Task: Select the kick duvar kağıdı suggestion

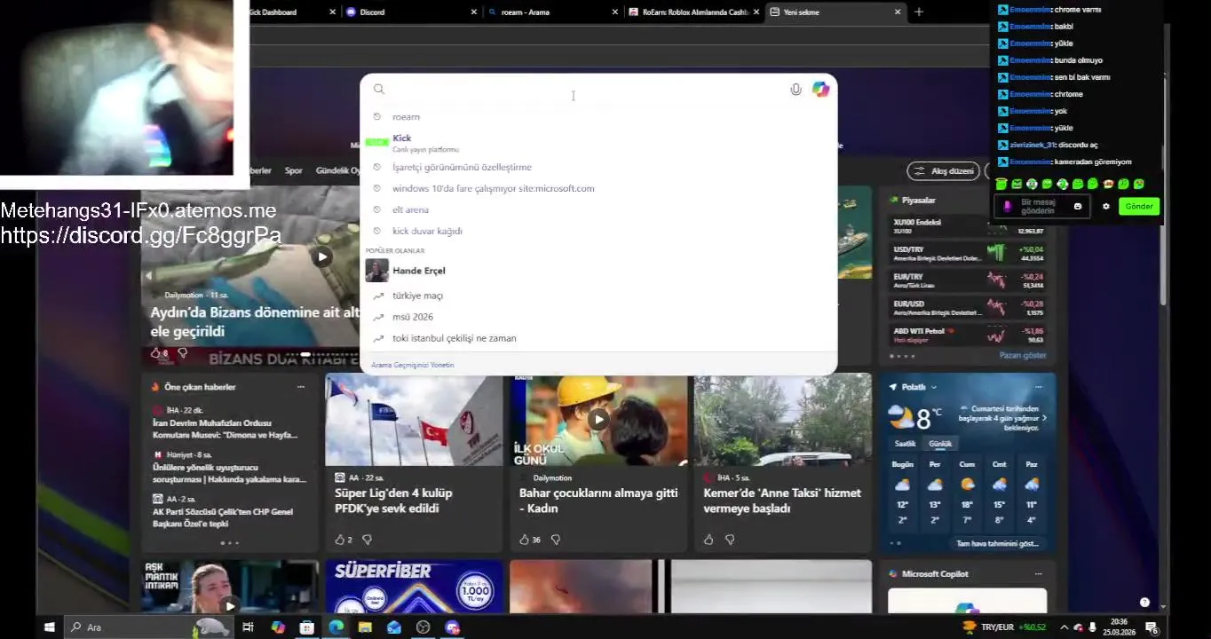Action: click(x=598, y=231)
